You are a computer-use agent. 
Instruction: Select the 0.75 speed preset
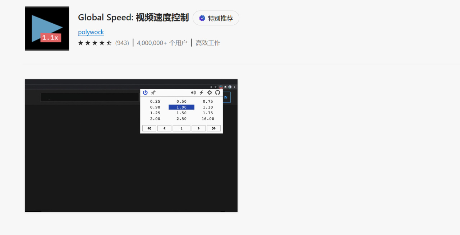(x=208, y=101)
